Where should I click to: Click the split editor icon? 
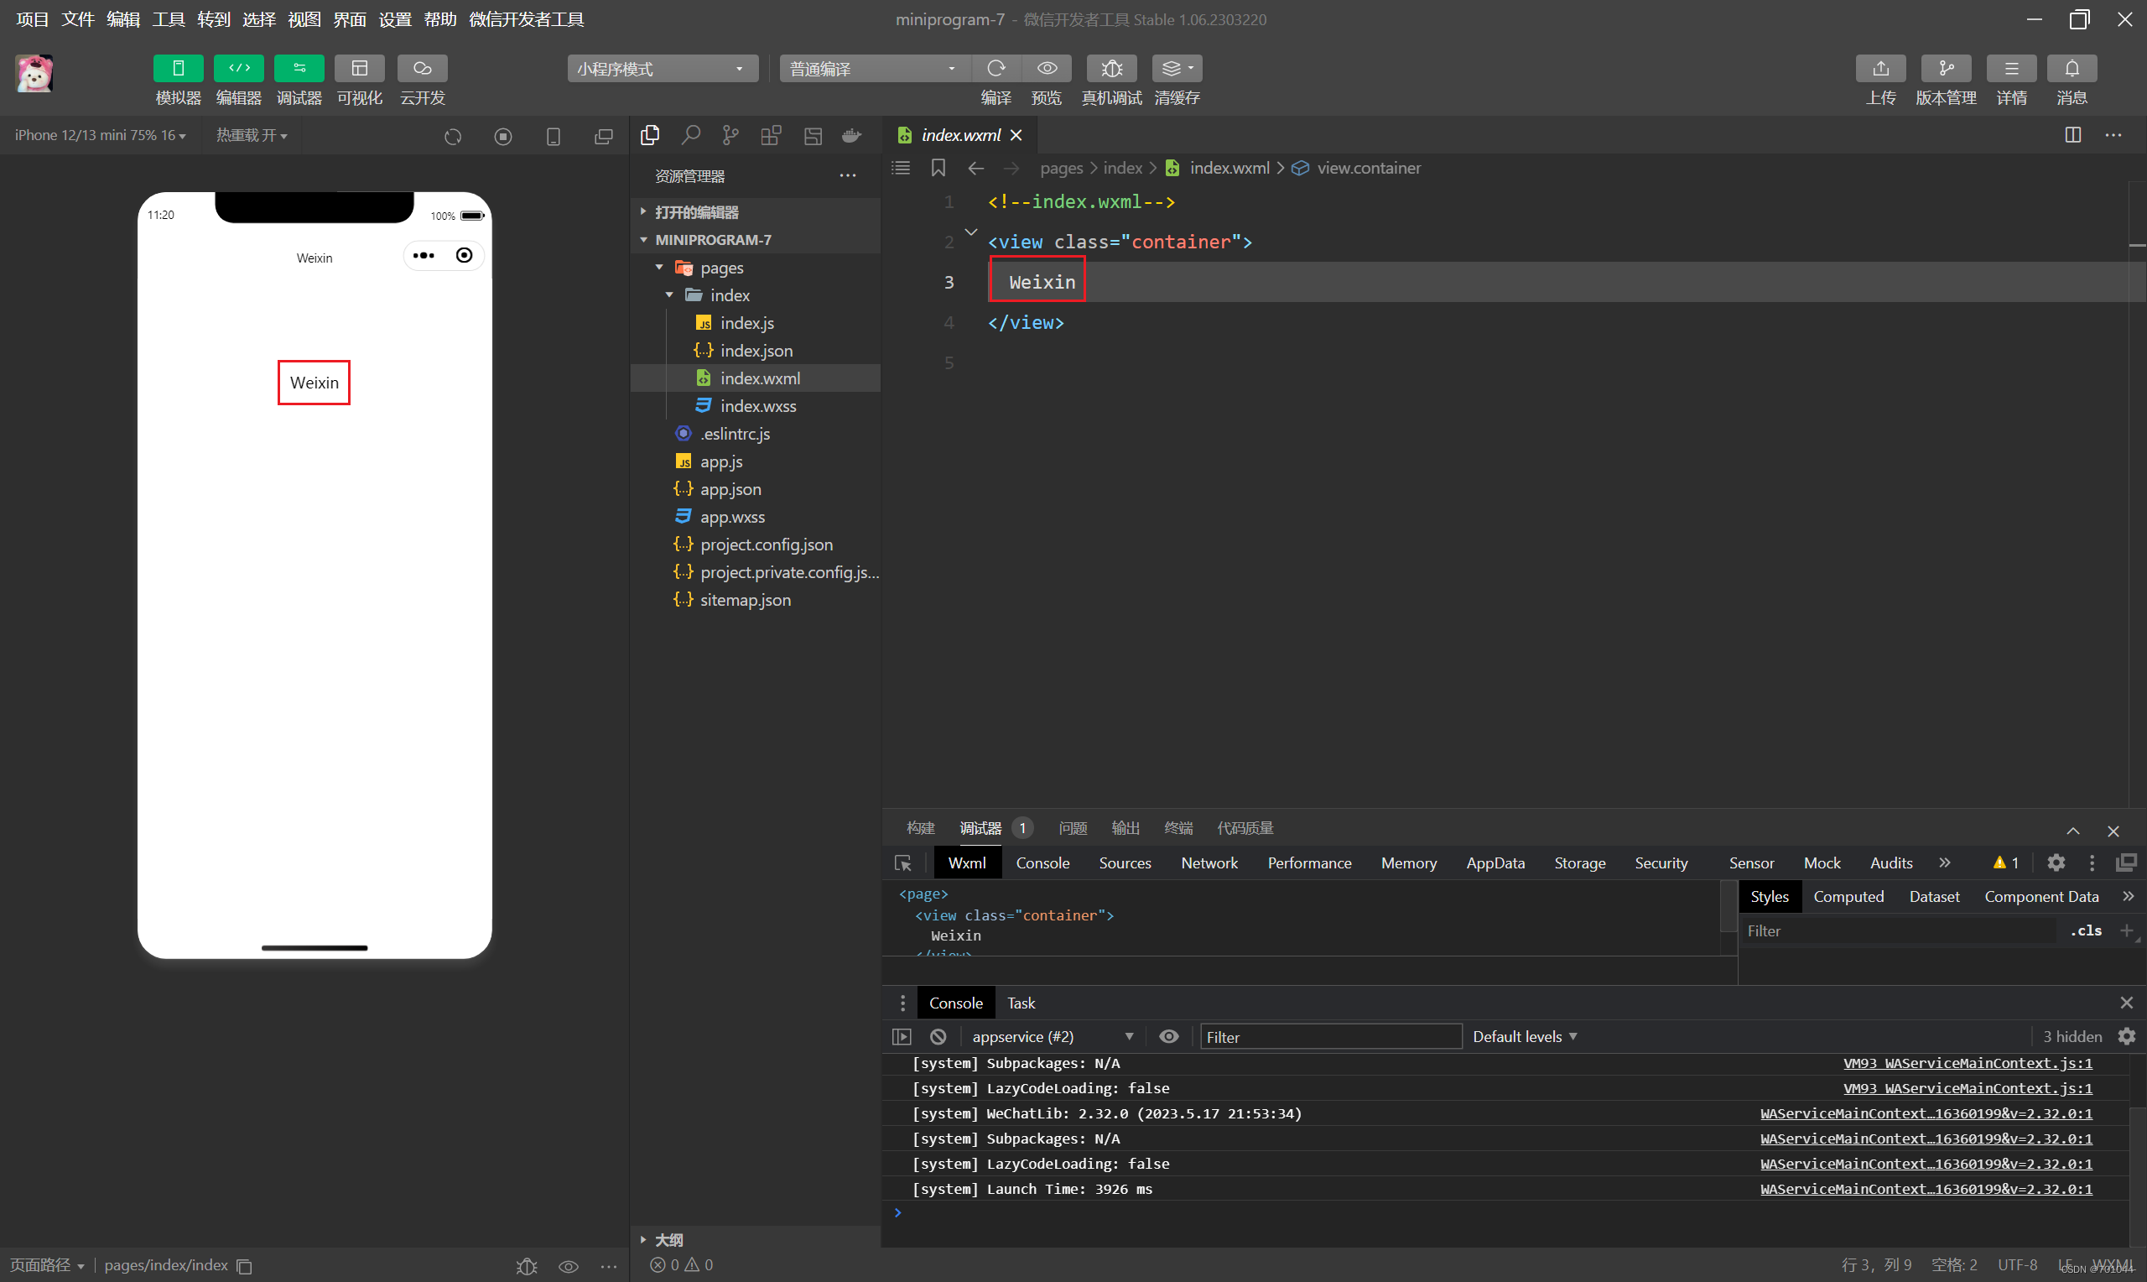pos(2072,135)
